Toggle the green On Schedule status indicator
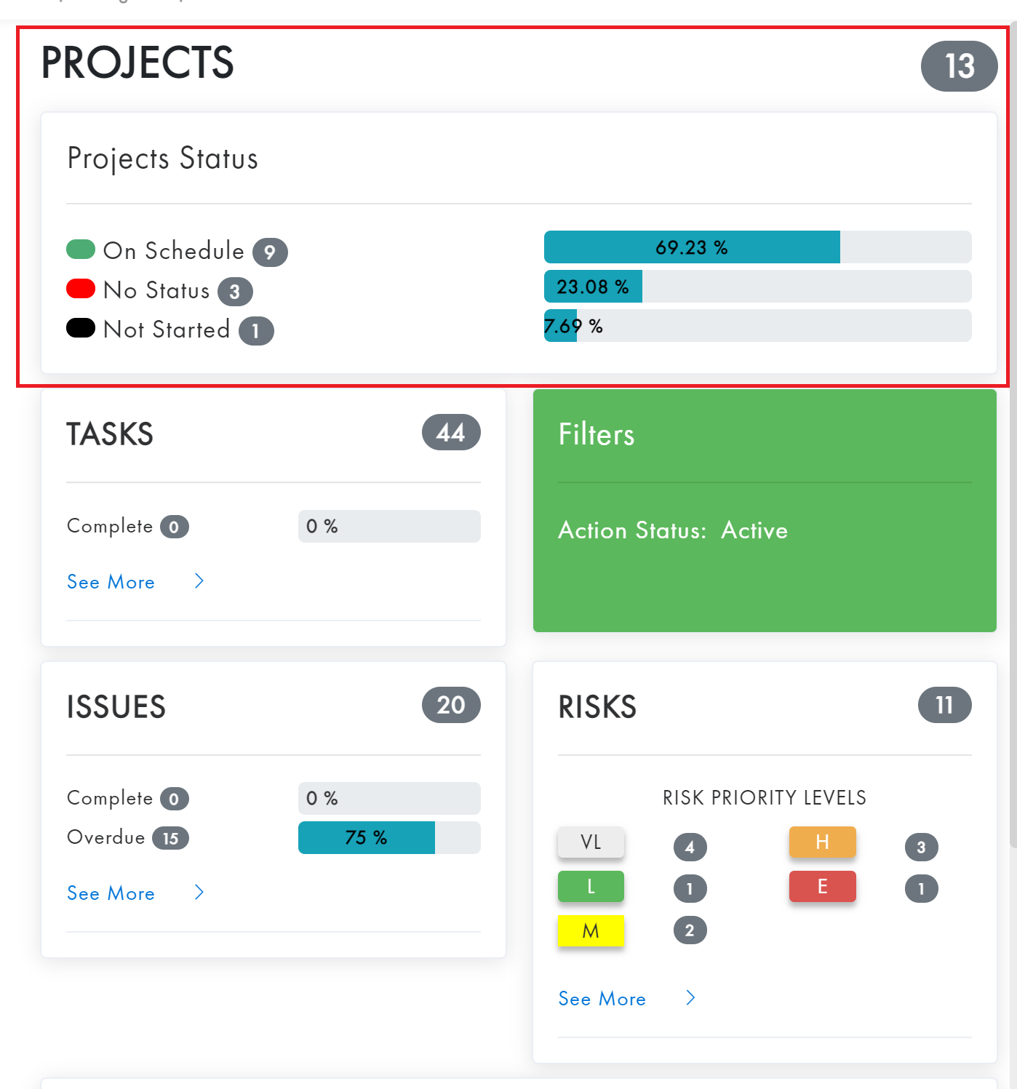The image size is (1017, 1089). coord(81,249)
